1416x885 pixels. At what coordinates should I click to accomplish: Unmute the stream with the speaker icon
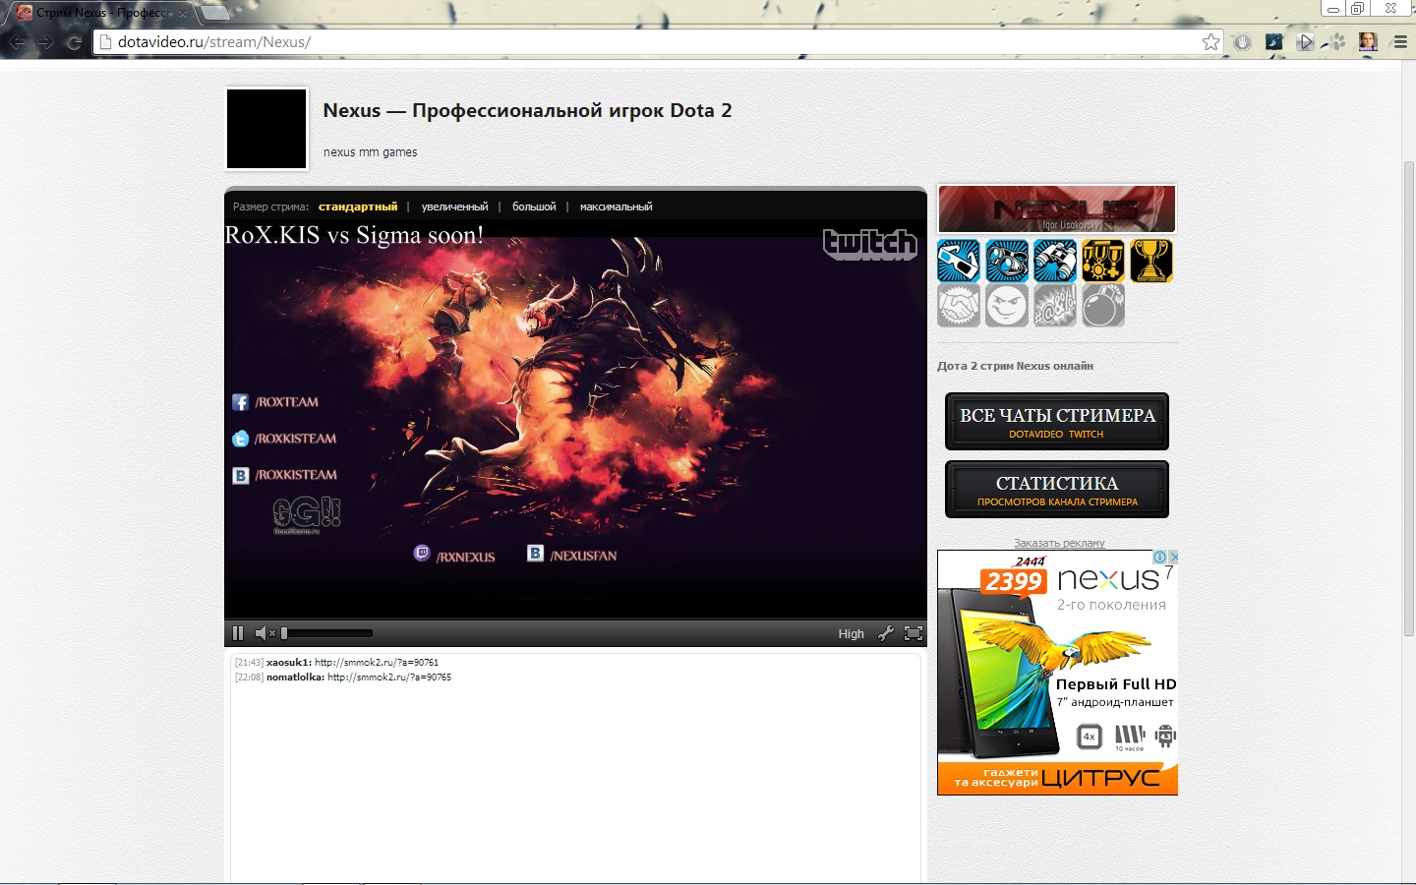pos(265,633)
